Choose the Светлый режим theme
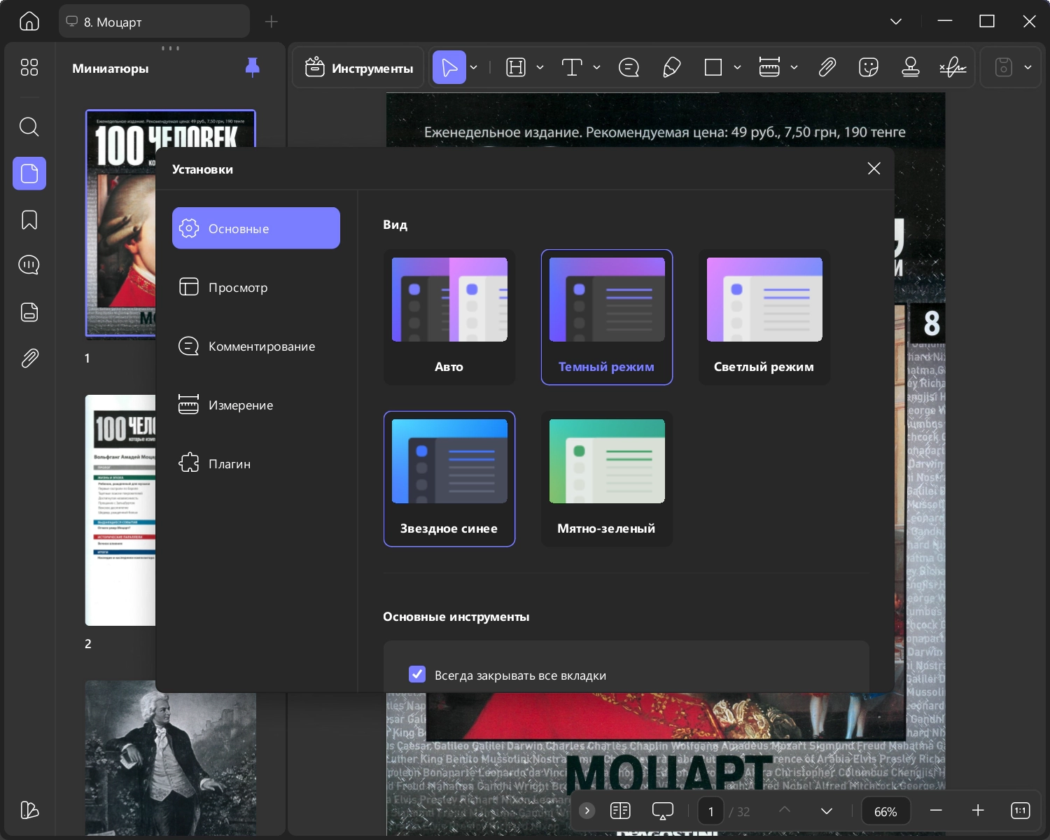 coord(764,317)
